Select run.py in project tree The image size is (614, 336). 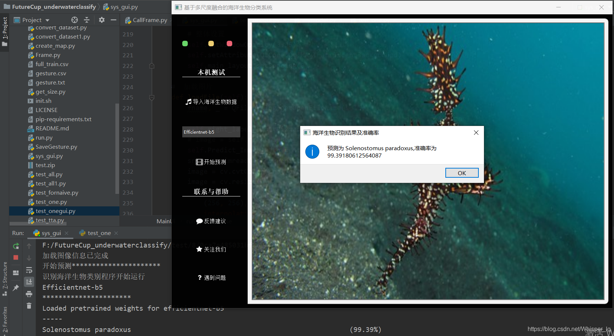[x=44, y=138]
